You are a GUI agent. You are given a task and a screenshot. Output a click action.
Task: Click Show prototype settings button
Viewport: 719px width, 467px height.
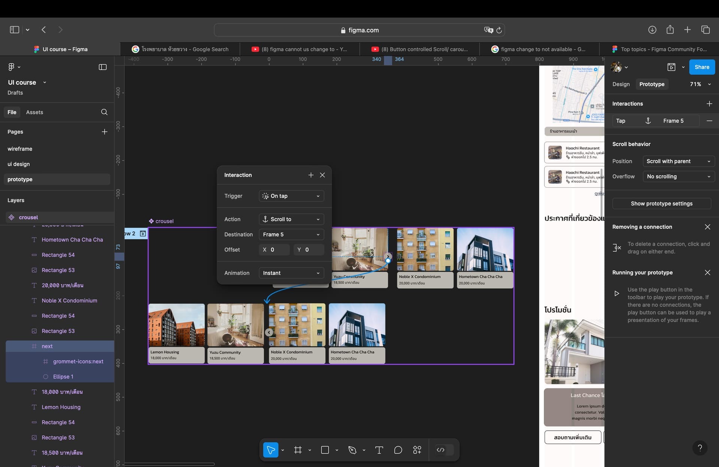[661, 203]
